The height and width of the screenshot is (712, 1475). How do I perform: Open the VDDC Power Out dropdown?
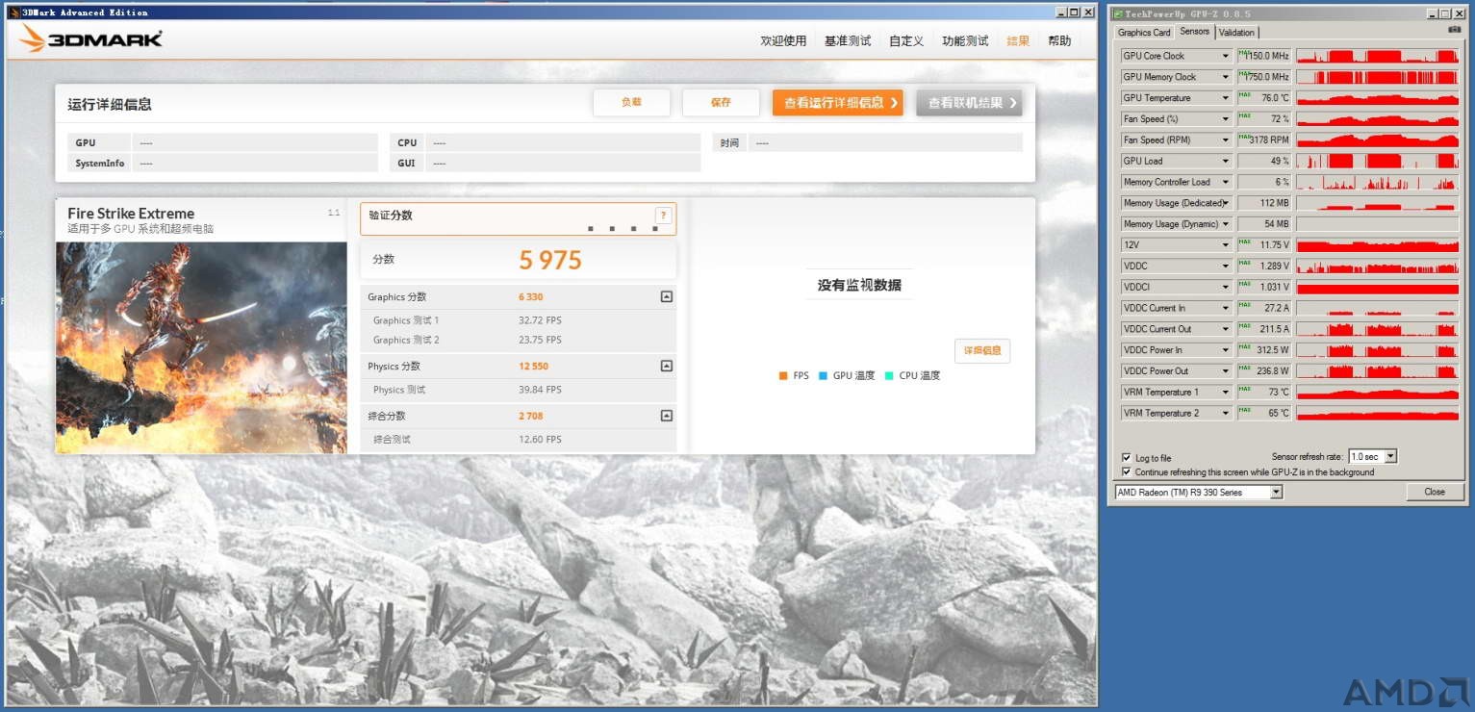(1225, 371)
